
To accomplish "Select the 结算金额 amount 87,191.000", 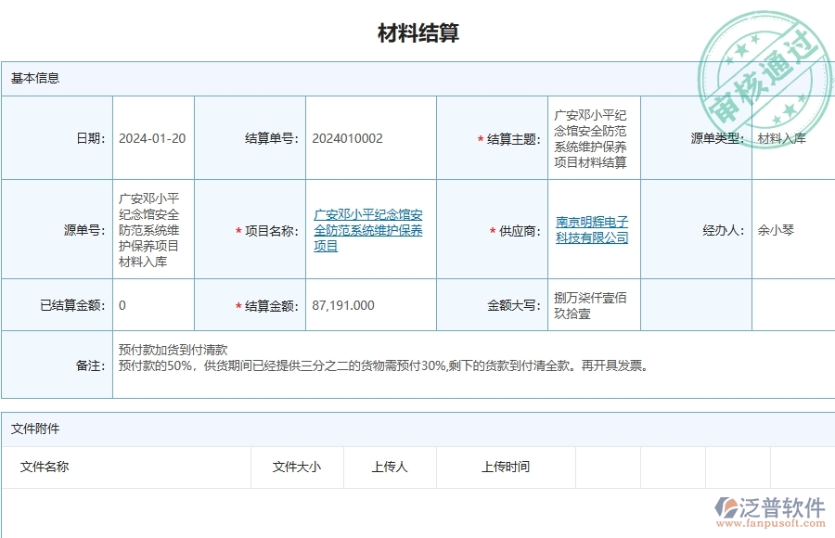I will click(342, 304).
